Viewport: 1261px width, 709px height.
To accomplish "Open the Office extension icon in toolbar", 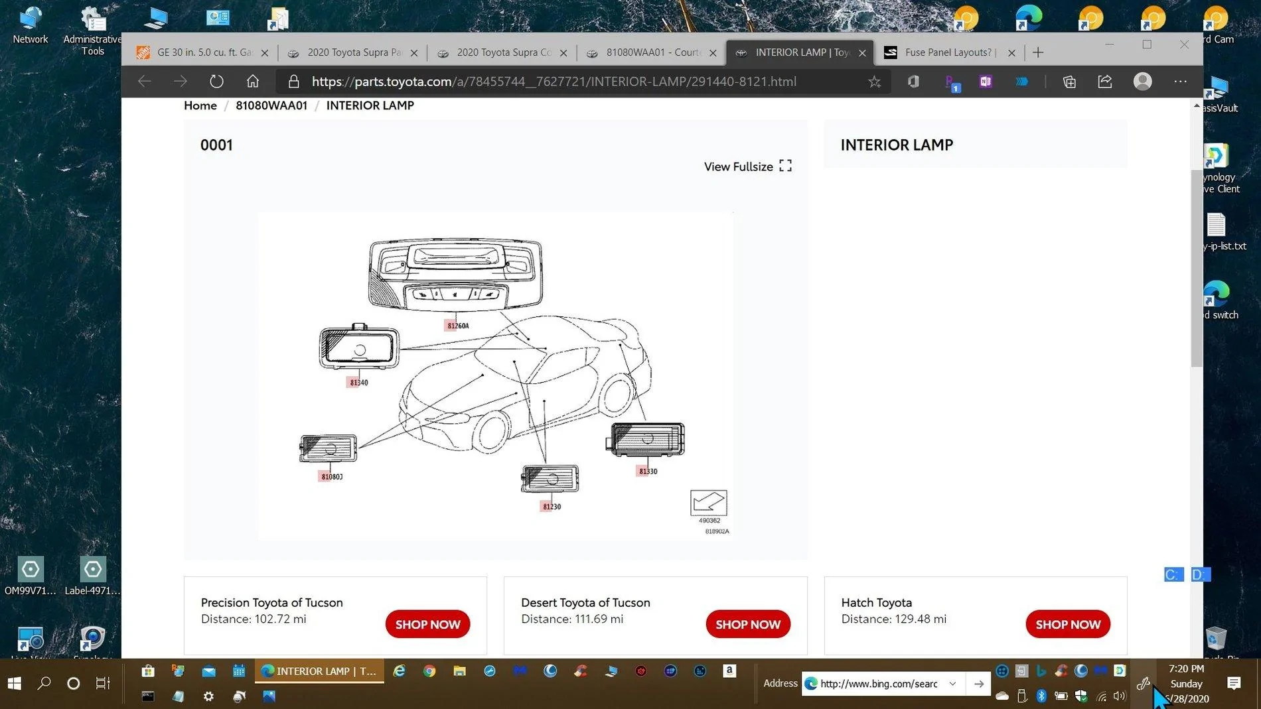I will [913, 82].
